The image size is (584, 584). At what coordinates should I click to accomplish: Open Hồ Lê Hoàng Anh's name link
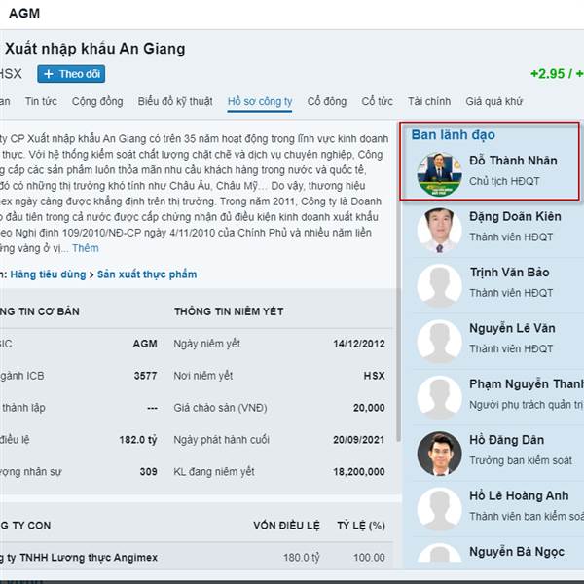(519, 495)
